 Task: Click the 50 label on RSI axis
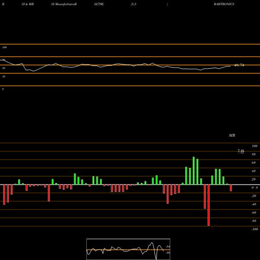pos(4,68)
